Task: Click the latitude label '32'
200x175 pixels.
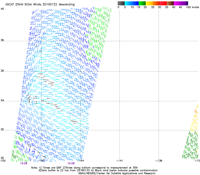Action: pos(2,129)
